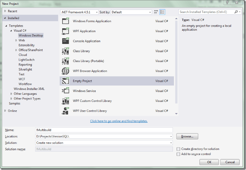Click the Class Library (Portable) icon
246x170 pixels.
coord(65,61)
